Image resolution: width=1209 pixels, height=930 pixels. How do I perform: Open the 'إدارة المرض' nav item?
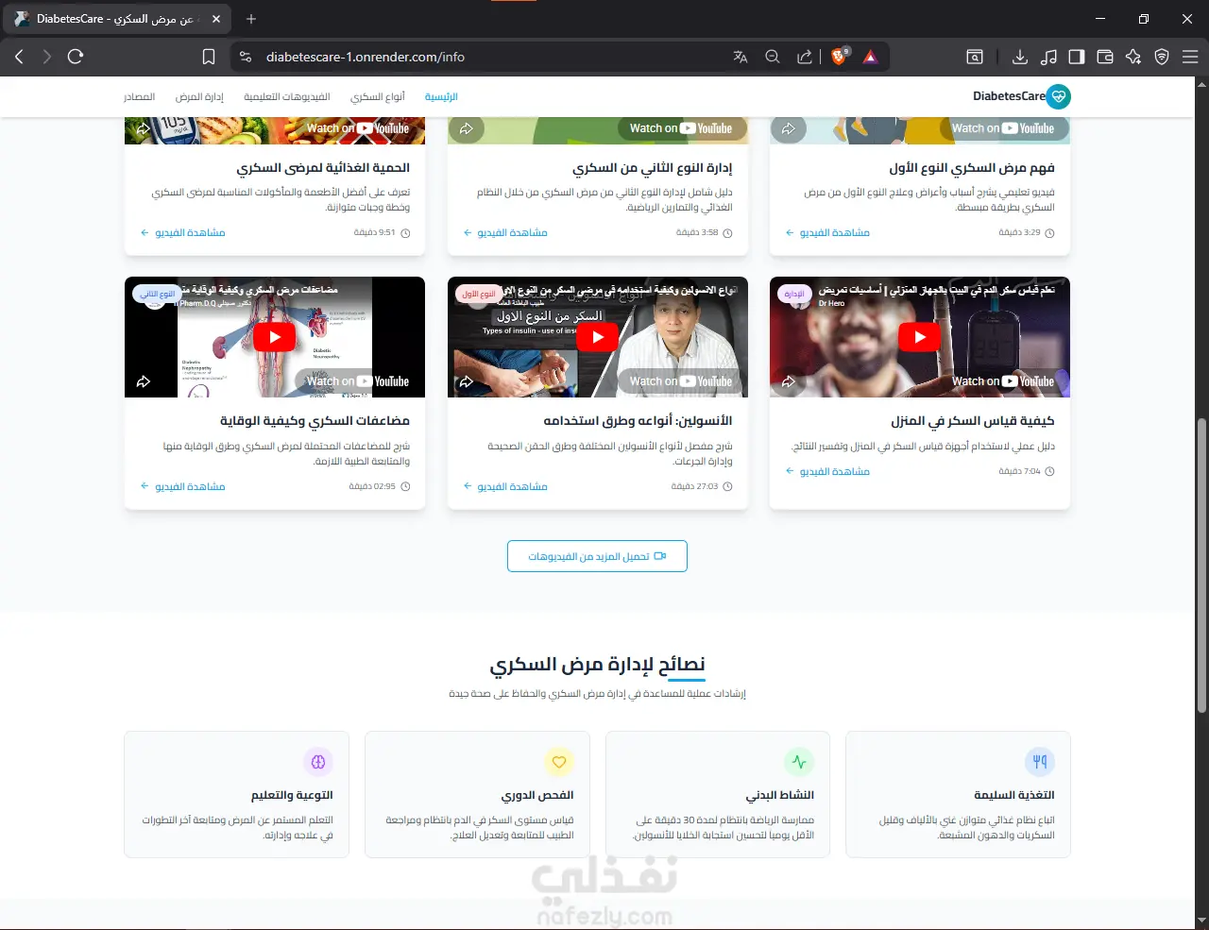tap(199, 96)
